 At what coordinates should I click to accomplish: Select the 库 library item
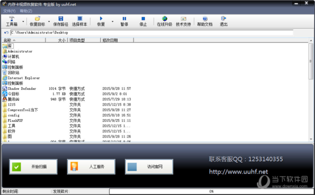point(8,46)
